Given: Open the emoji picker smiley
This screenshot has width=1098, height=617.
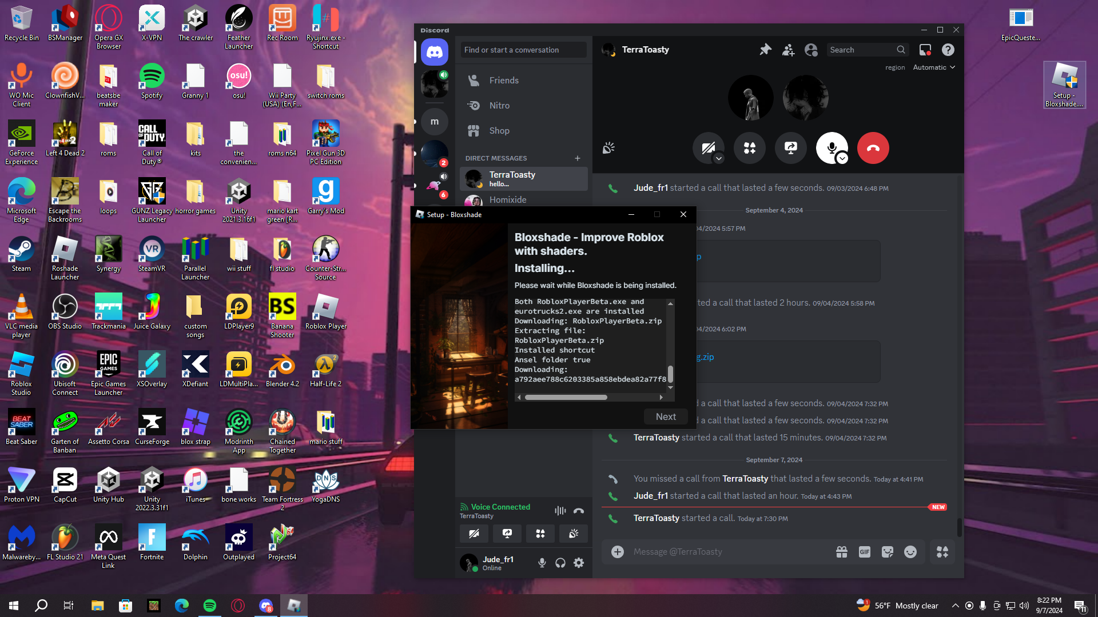Looking at the screenshot, I should 910,552.
